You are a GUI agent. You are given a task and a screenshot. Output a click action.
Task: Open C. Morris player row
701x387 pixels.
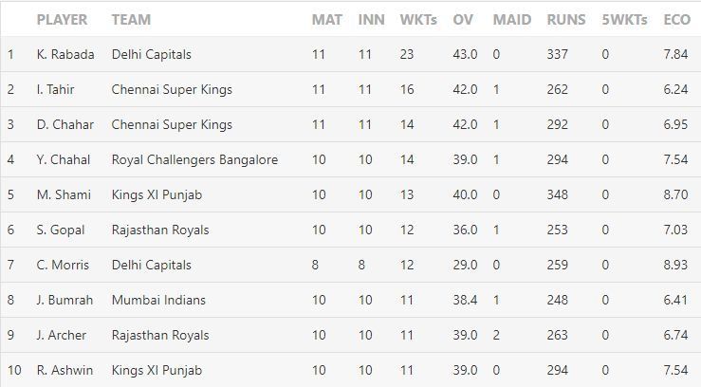[x=62, y=266]
